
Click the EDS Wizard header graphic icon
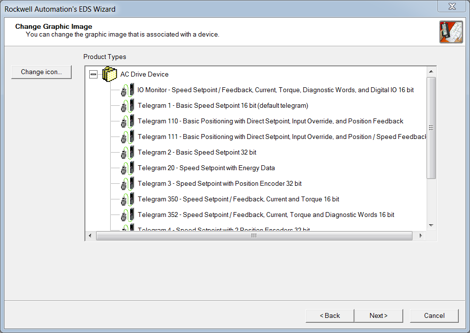[x=450, y=32]
